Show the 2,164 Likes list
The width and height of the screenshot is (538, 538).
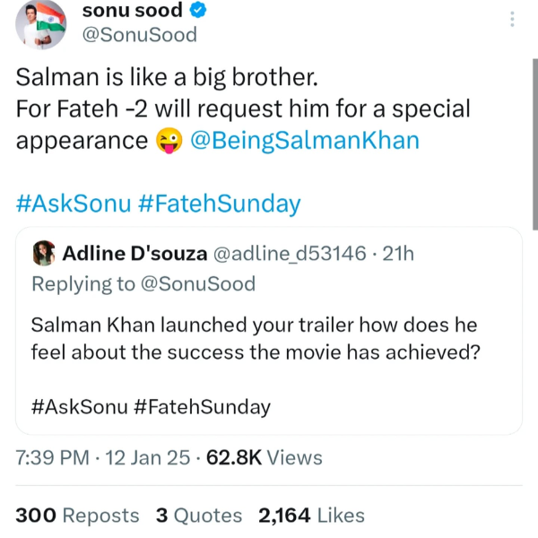[311, 516]
